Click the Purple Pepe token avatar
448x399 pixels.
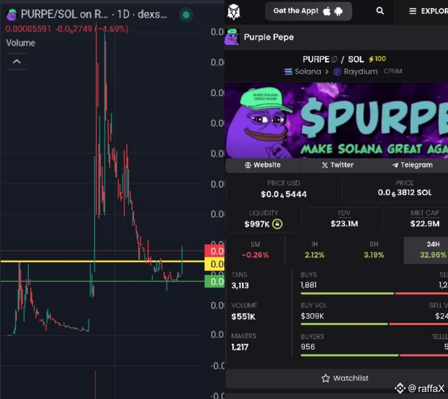click(232, 37)
